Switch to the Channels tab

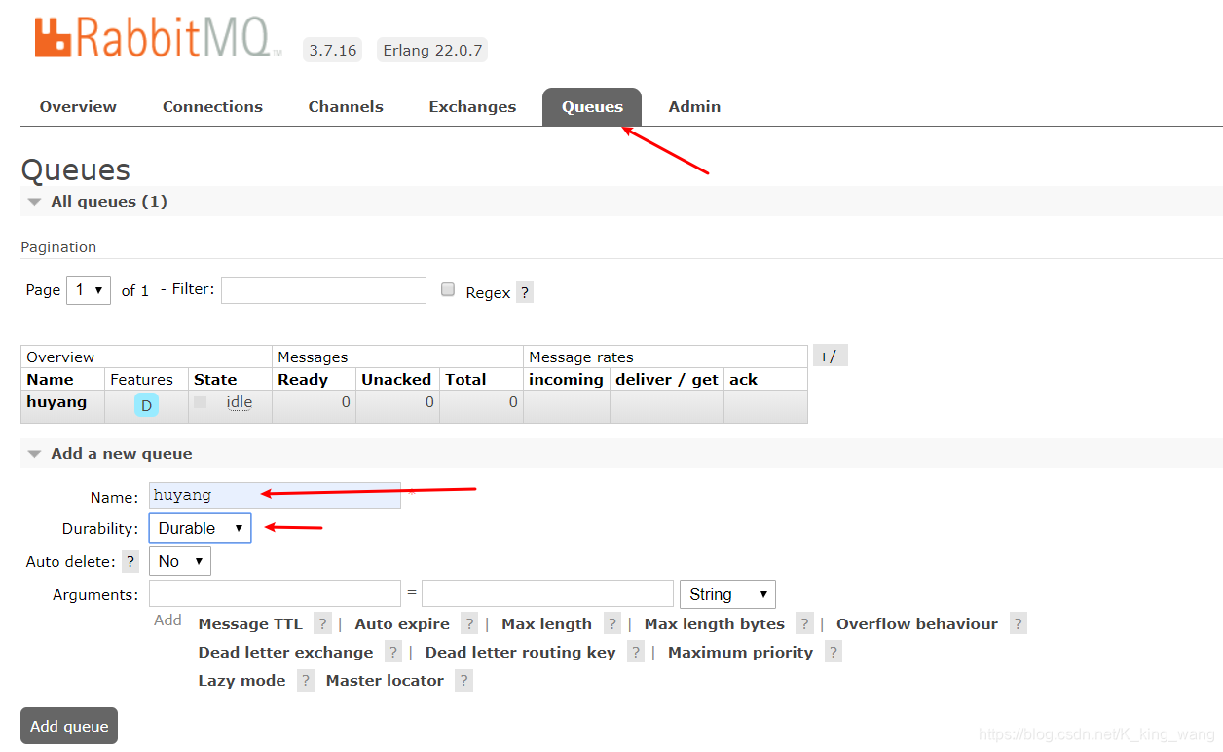coord(346,107)
